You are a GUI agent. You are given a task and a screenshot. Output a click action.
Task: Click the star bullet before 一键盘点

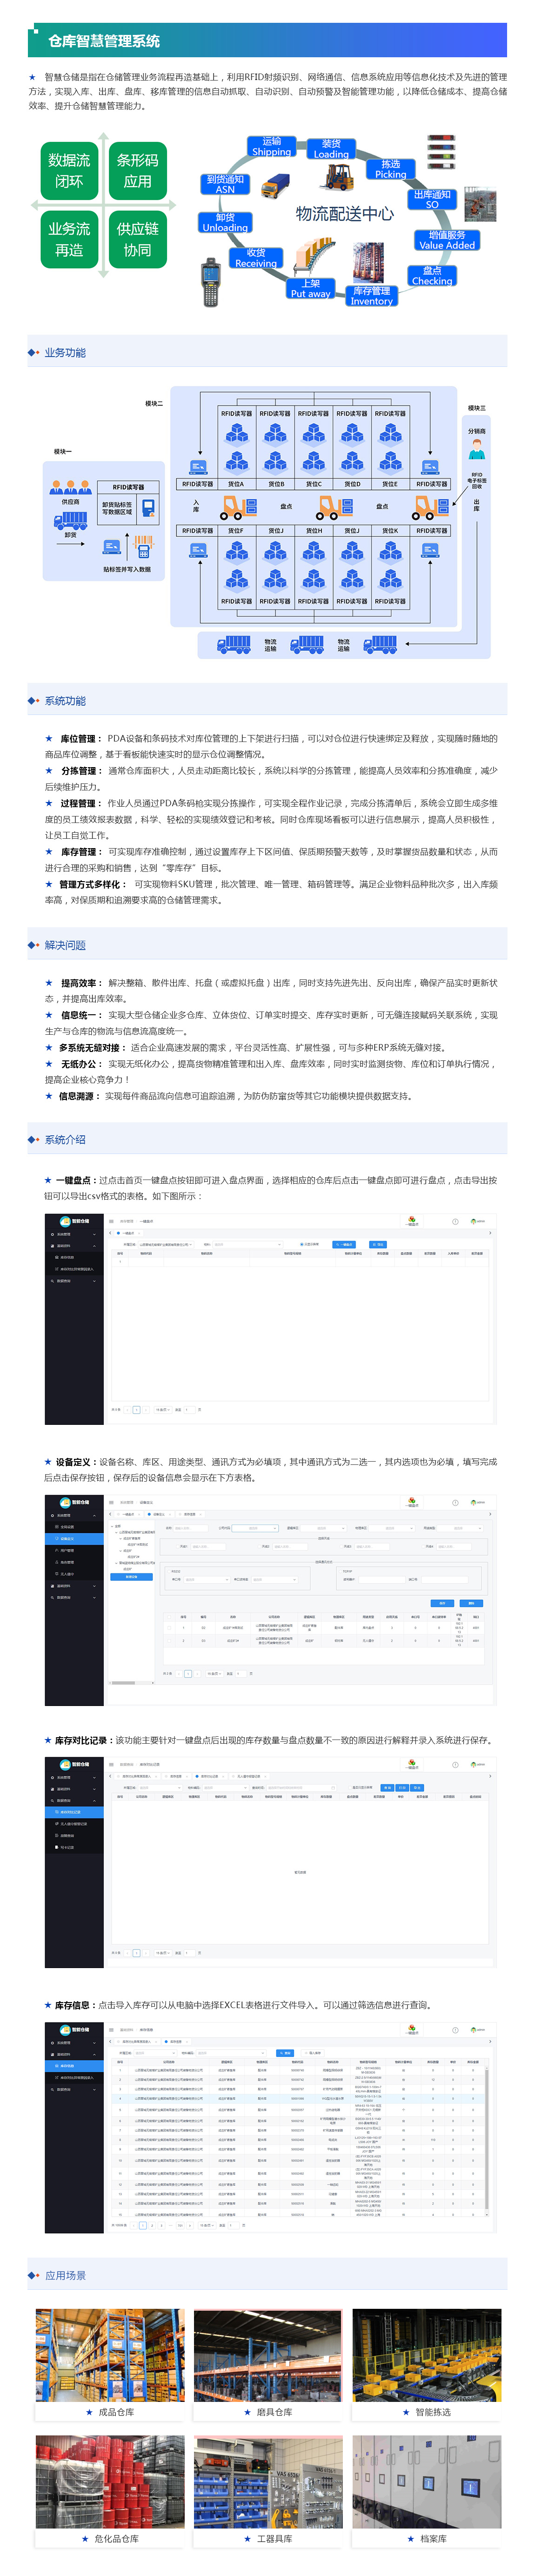[x=48, y=1180]
